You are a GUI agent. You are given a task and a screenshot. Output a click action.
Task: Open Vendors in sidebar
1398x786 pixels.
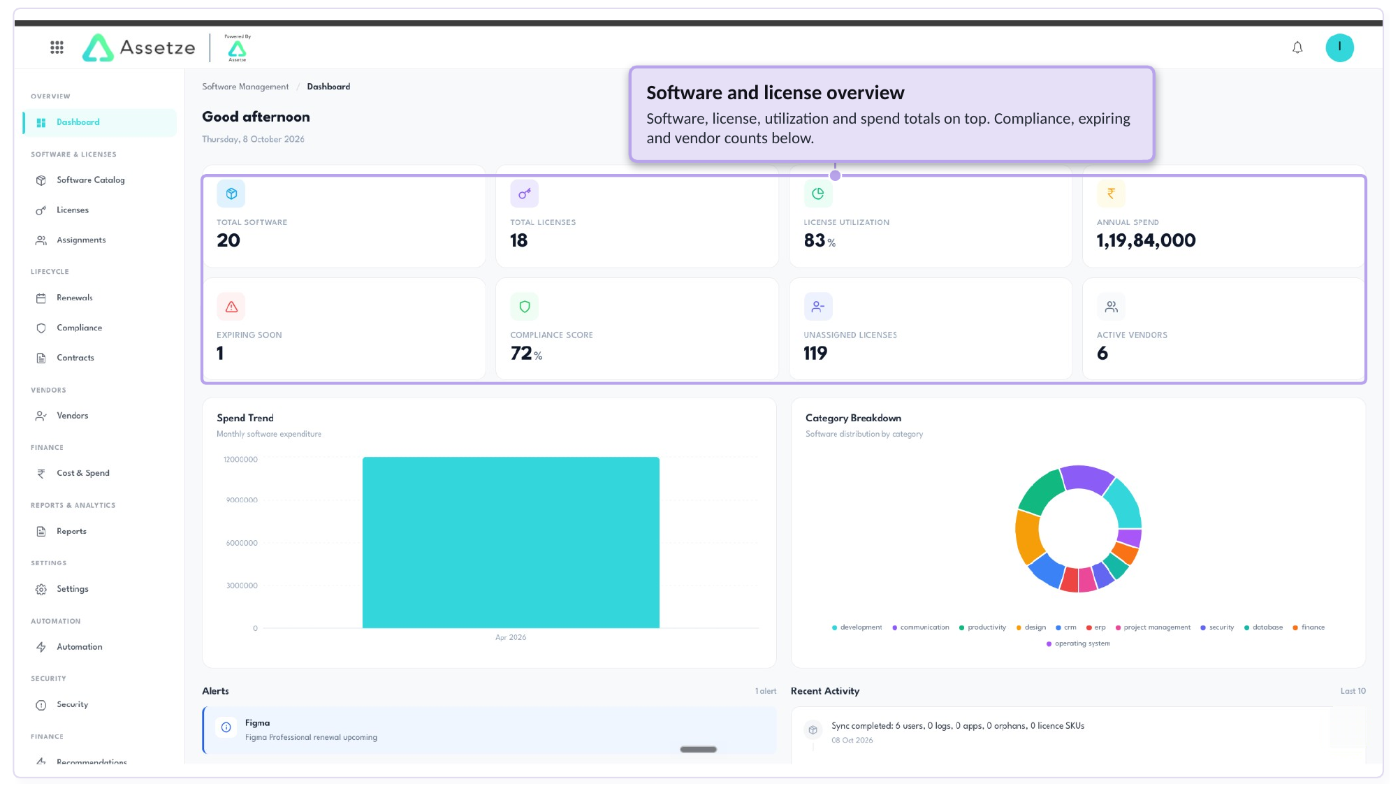(x=99, y=416)
